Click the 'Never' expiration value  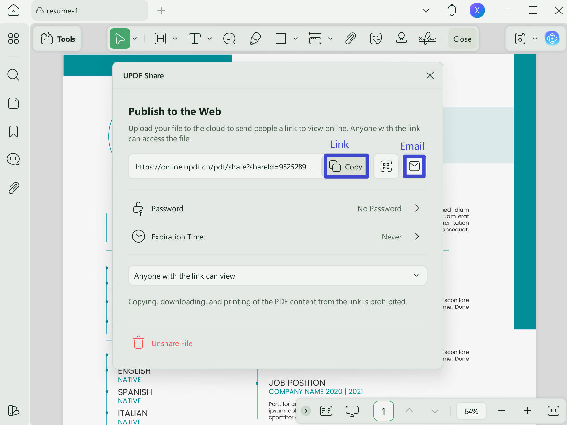[392, 237]
